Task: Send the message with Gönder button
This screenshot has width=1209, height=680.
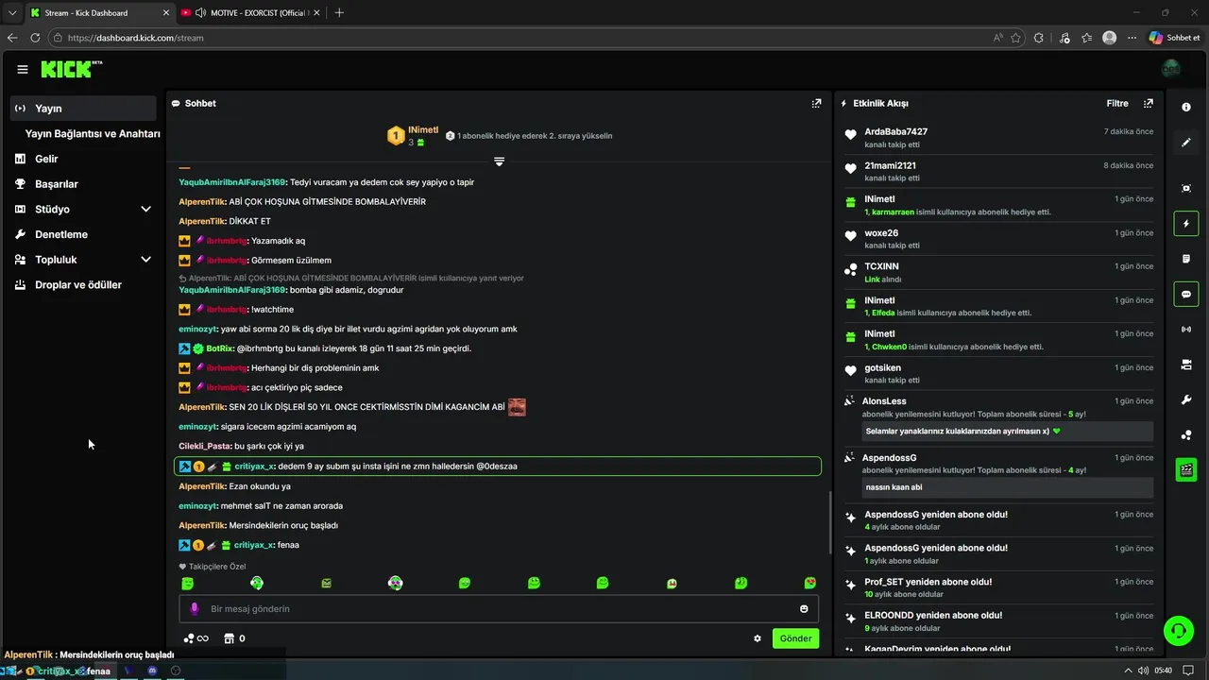Action: [795, 638]
